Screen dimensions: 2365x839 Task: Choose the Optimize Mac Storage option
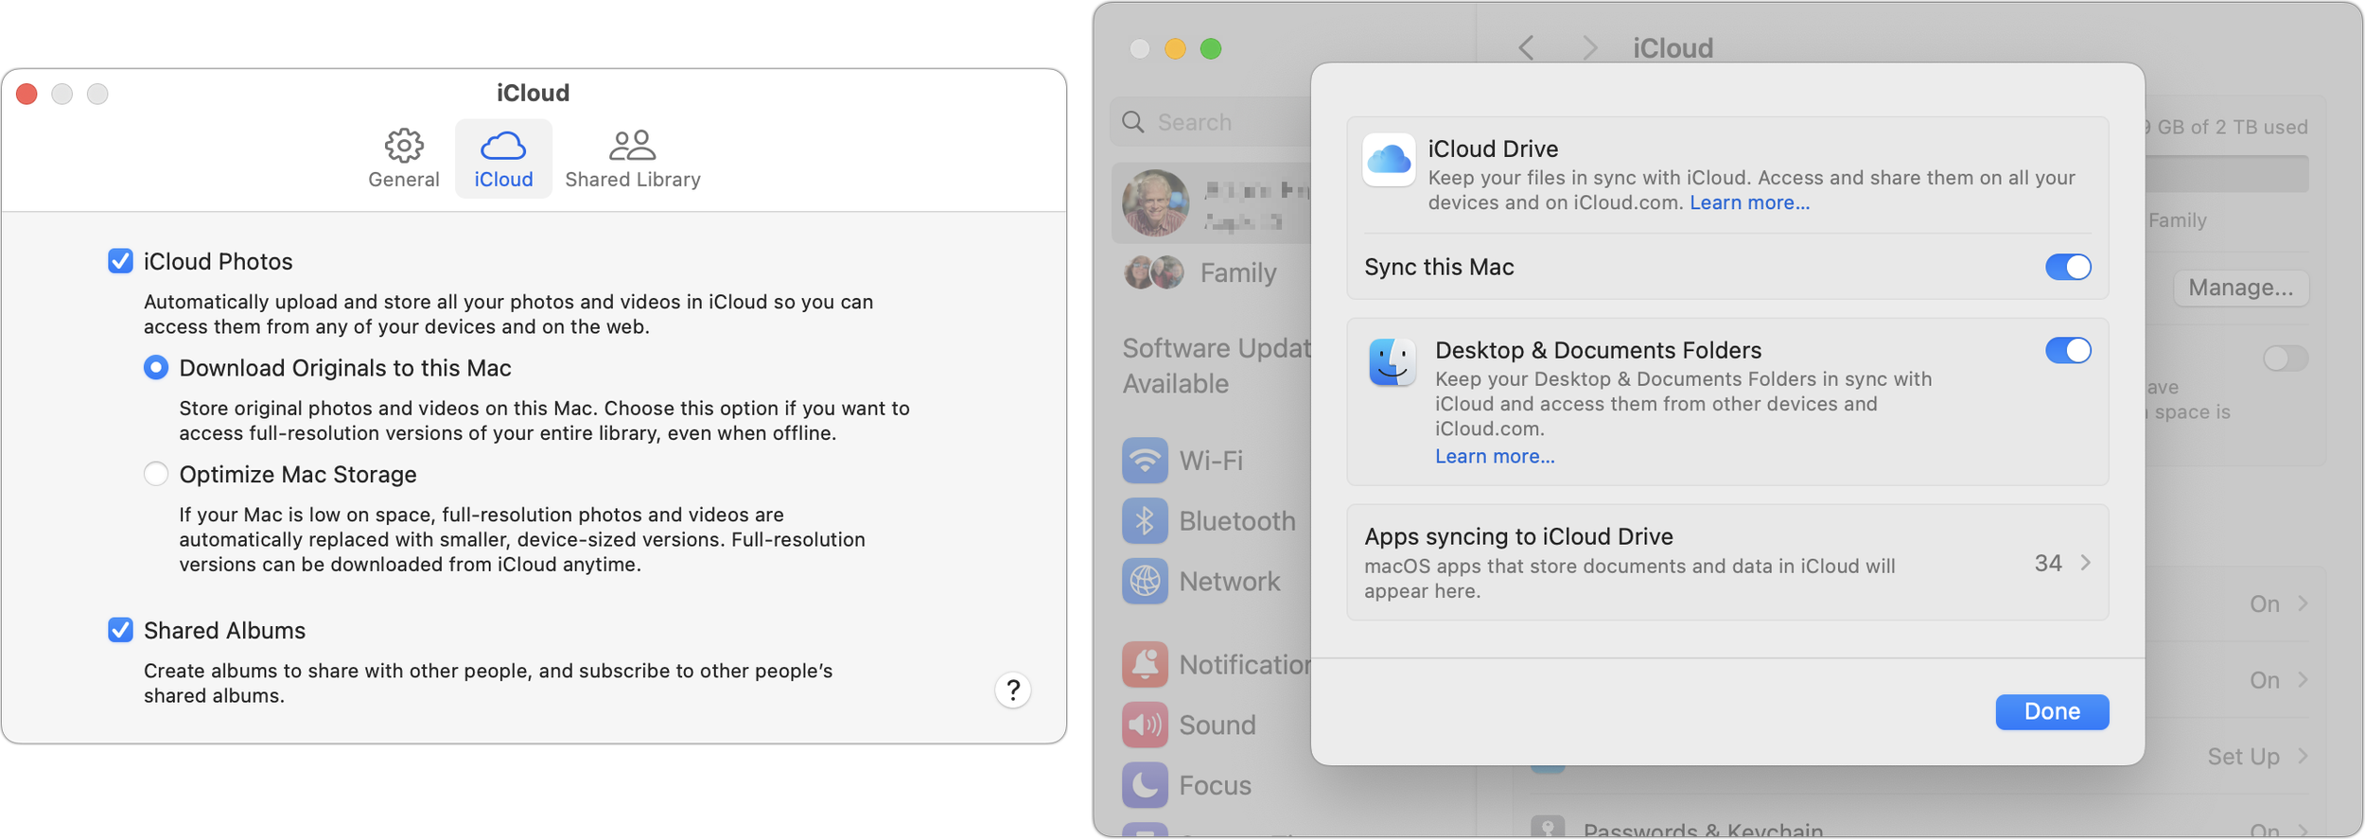coord(156,474)
